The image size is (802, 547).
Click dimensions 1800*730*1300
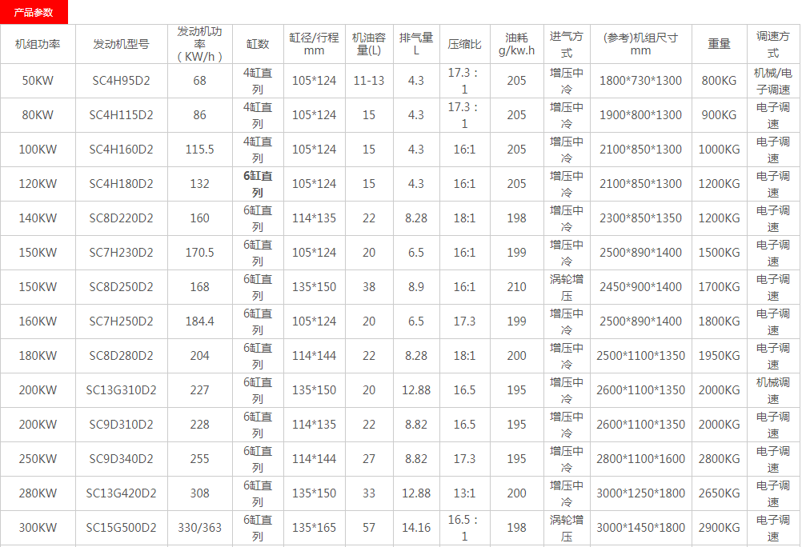(640, 81)
